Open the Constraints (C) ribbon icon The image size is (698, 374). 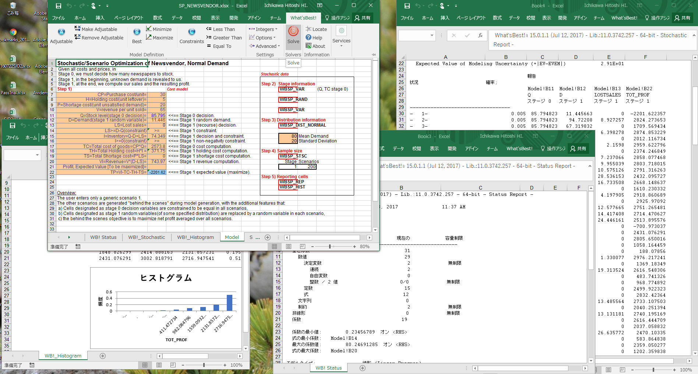[191, 32]
